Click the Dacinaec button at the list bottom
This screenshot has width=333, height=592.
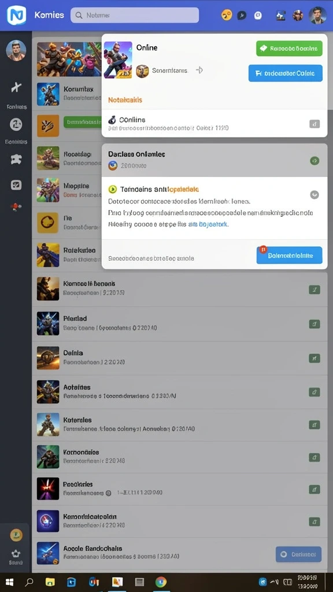pyautogui.click(x=299, y=554)
